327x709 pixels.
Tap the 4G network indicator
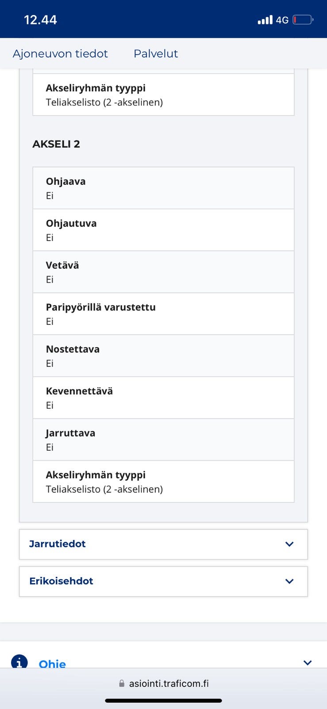(x=281, y=20)
